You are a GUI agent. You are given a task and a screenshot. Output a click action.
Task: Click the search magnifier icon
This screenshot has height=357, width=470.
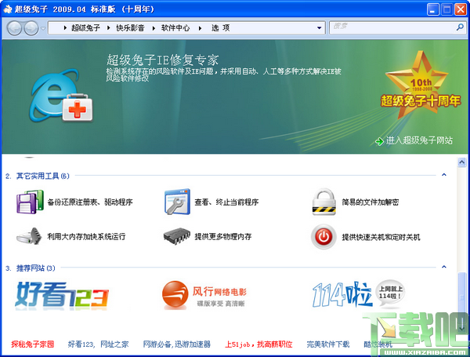click(460, 27)
